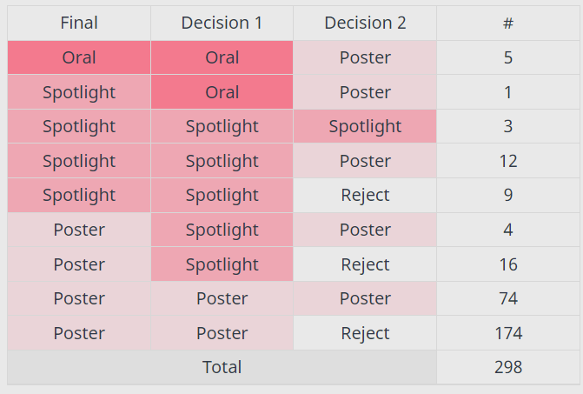Image resolution: width=583 pixels, height=394 pixels.
Task: Select the # column header
Action: pos(508,23)
